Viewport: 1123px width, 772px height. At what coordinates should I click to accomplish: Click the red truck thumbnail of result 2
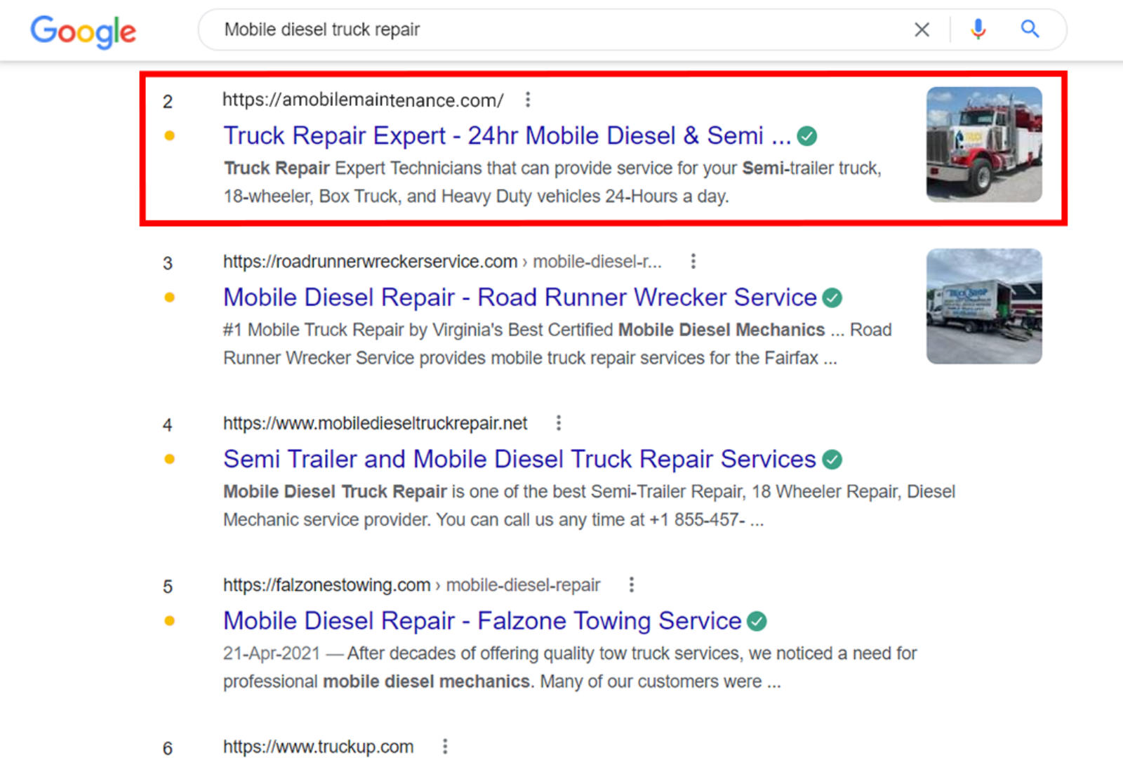(983, 145)
